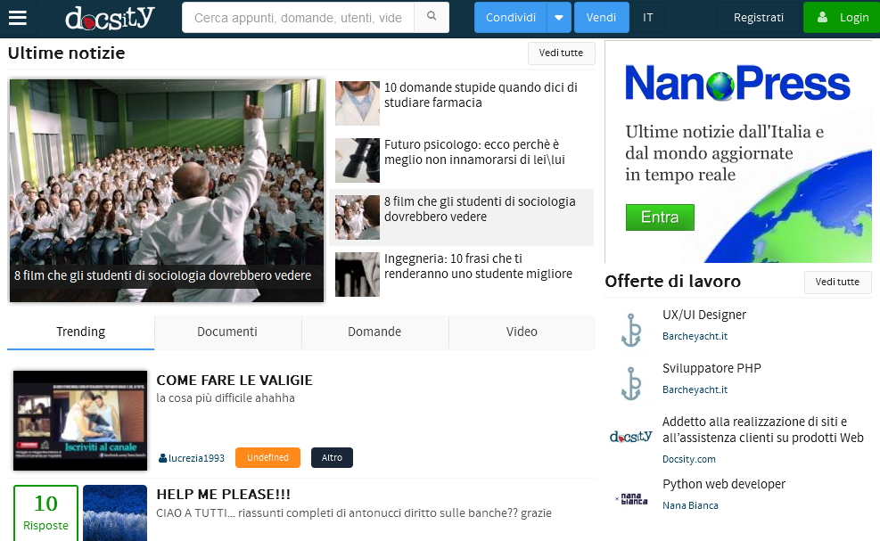Open lucrezia1993 user profile link
The image size is (880, 541).
pyautogui.click(x=192, y=458)
